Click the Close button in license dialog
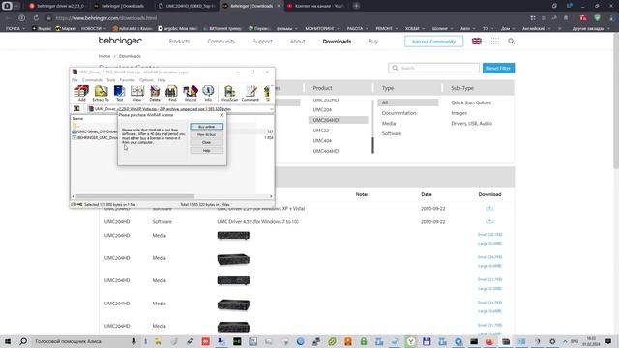 (206, 142)
